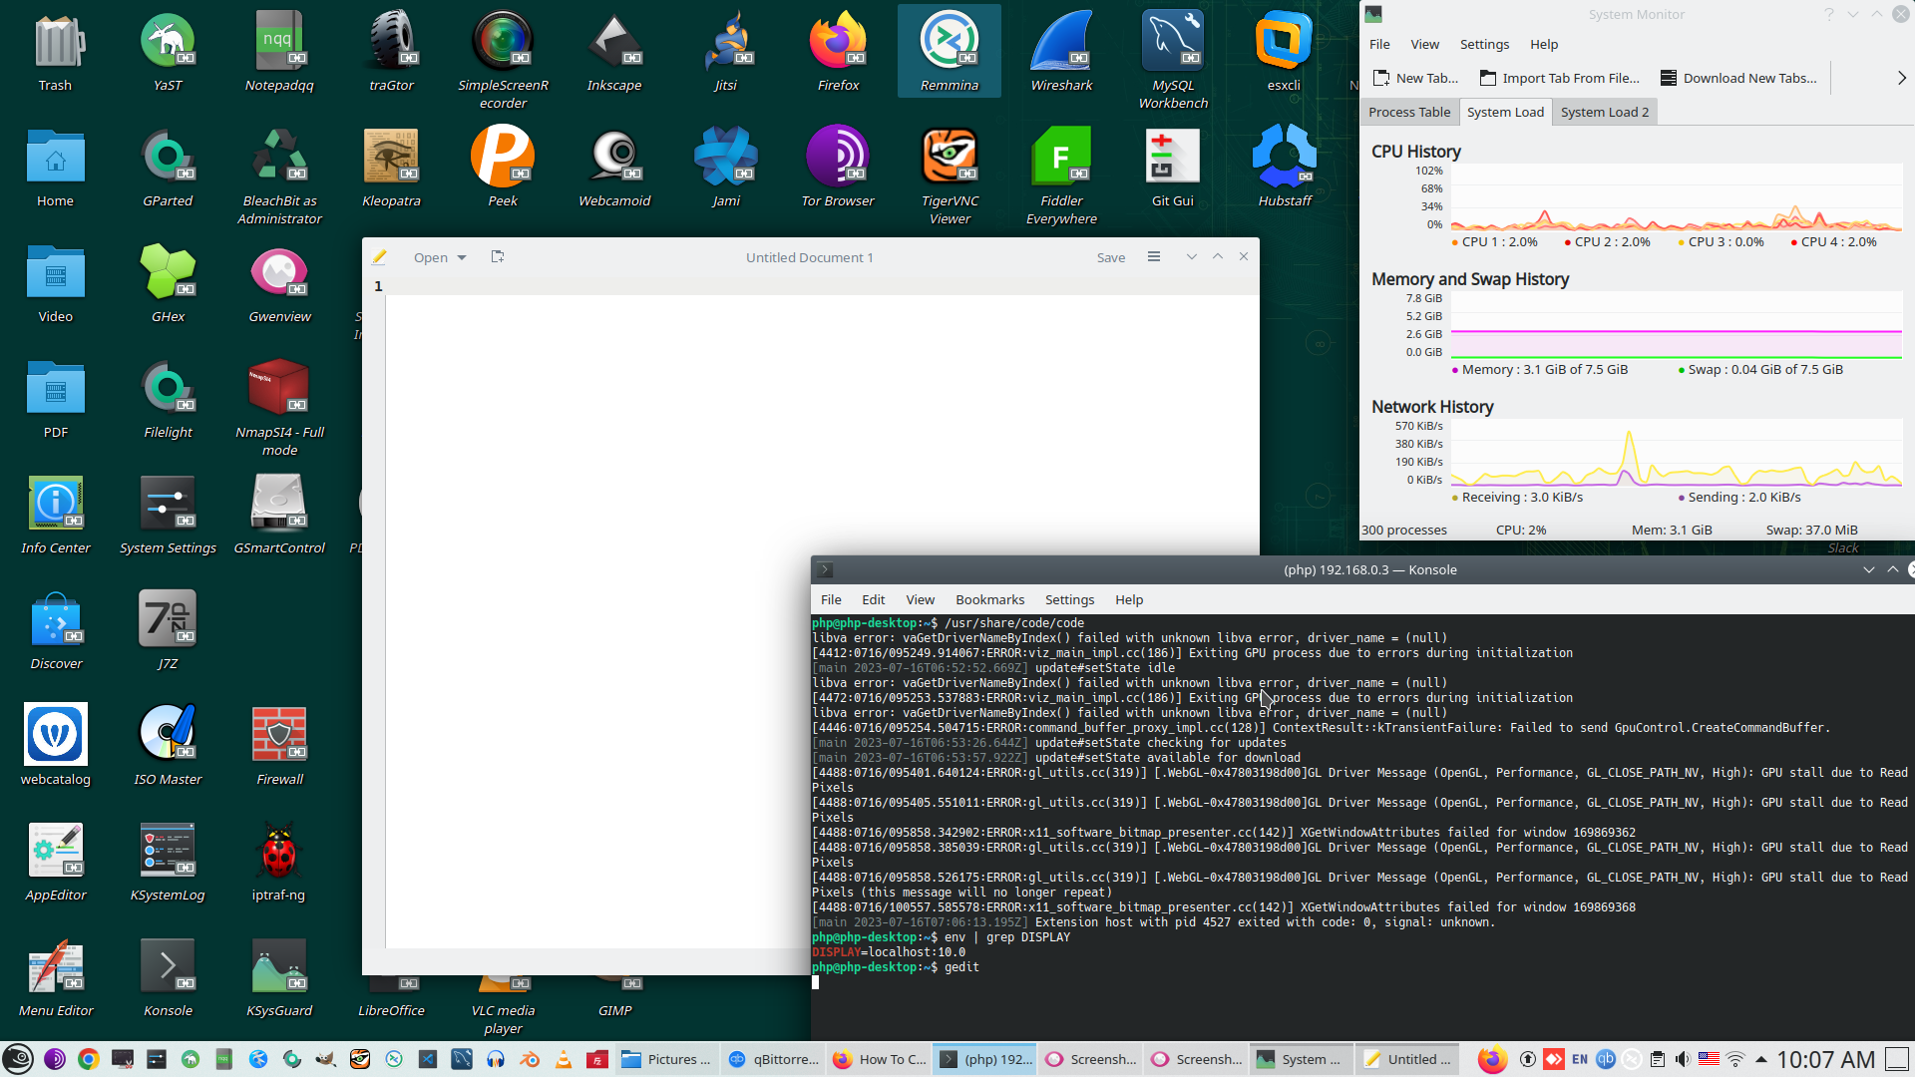Image resolution: width=1915 pixels, height=1077 pixels.
Task: Open Konsole Bookmarks menu
Action: 989,599
